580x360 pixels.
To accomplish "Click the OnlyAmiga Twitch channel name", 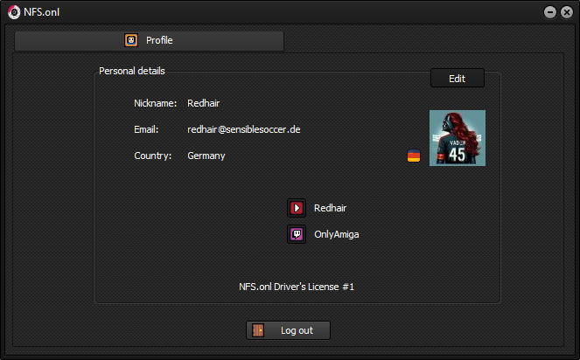I will 336,234.
